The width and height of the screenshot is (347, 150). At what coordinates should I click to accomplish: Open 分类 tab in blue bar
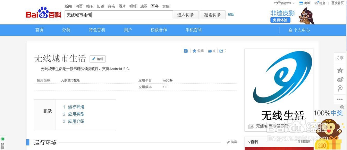pyautogui.click(x=66, y=30)
